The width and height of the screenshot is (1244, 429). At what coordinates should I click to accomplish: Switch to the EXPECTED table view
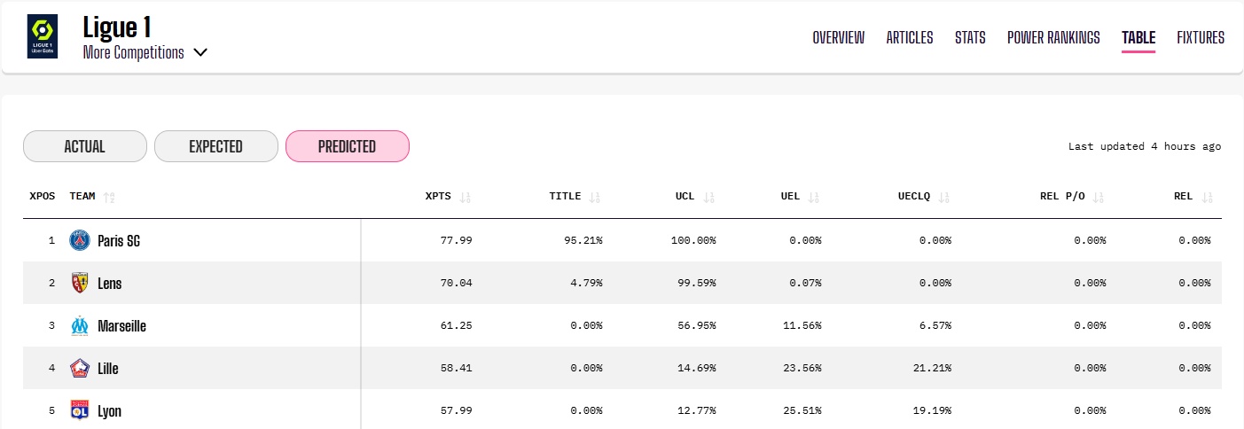click(x=215, y=146)
